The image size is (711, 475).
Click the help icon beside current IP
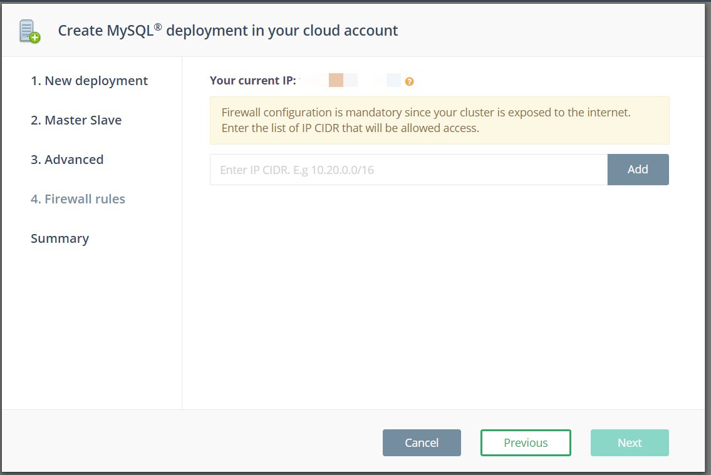(x=409, y=81)
